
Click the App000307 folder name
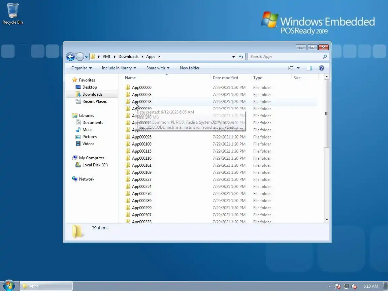pos(141,215)
